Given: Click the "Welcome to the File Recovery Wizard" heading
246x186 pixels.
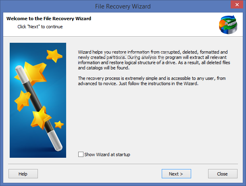Looking at the screenshot, I should [49, 19].
